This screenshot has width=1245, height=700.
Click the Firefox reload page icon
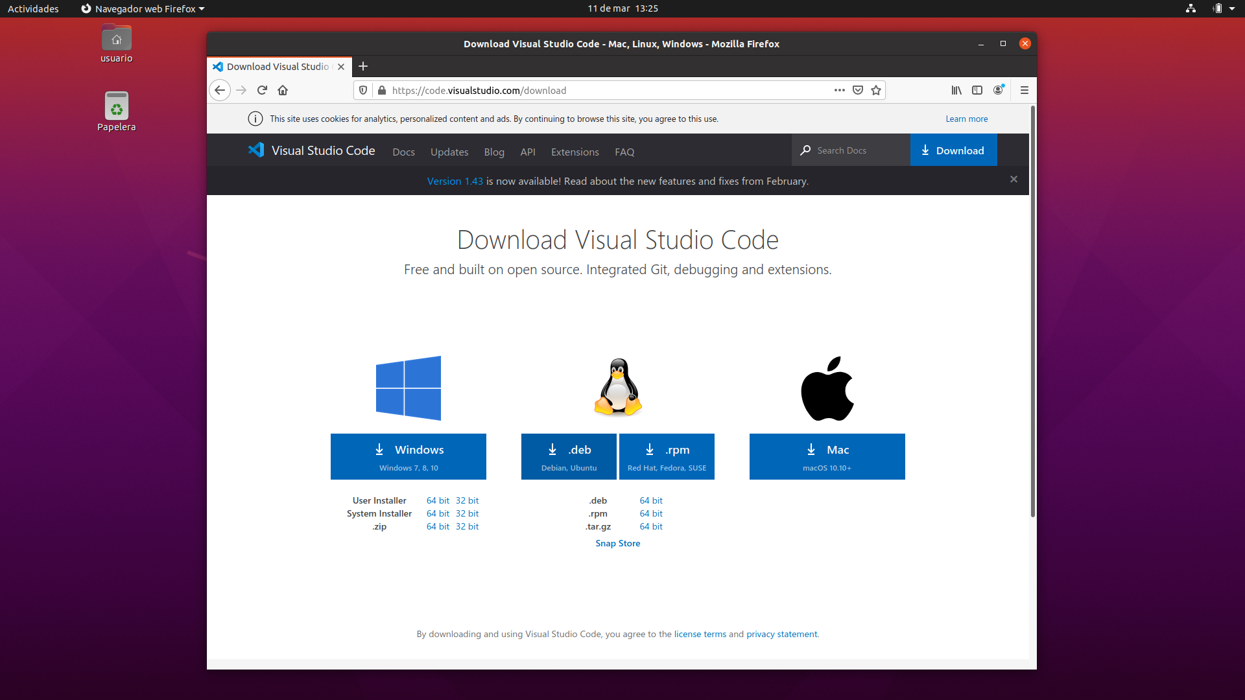coord(262,90)
